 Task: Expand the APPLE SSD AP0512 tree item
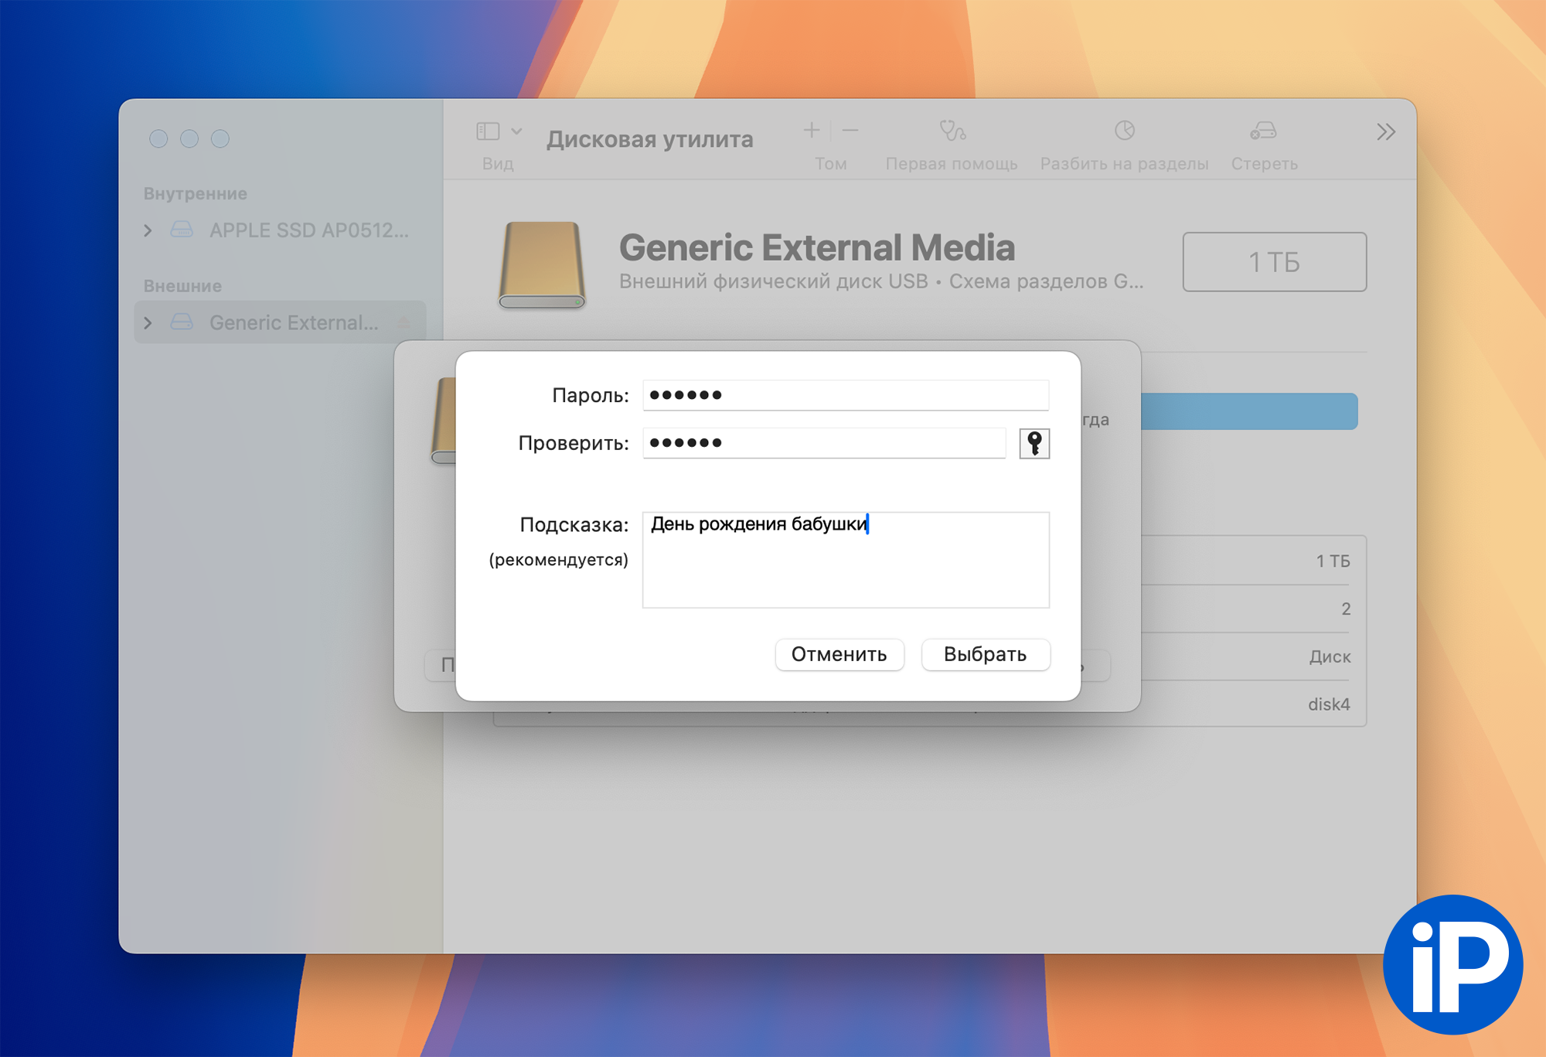[x=148, y=230]
